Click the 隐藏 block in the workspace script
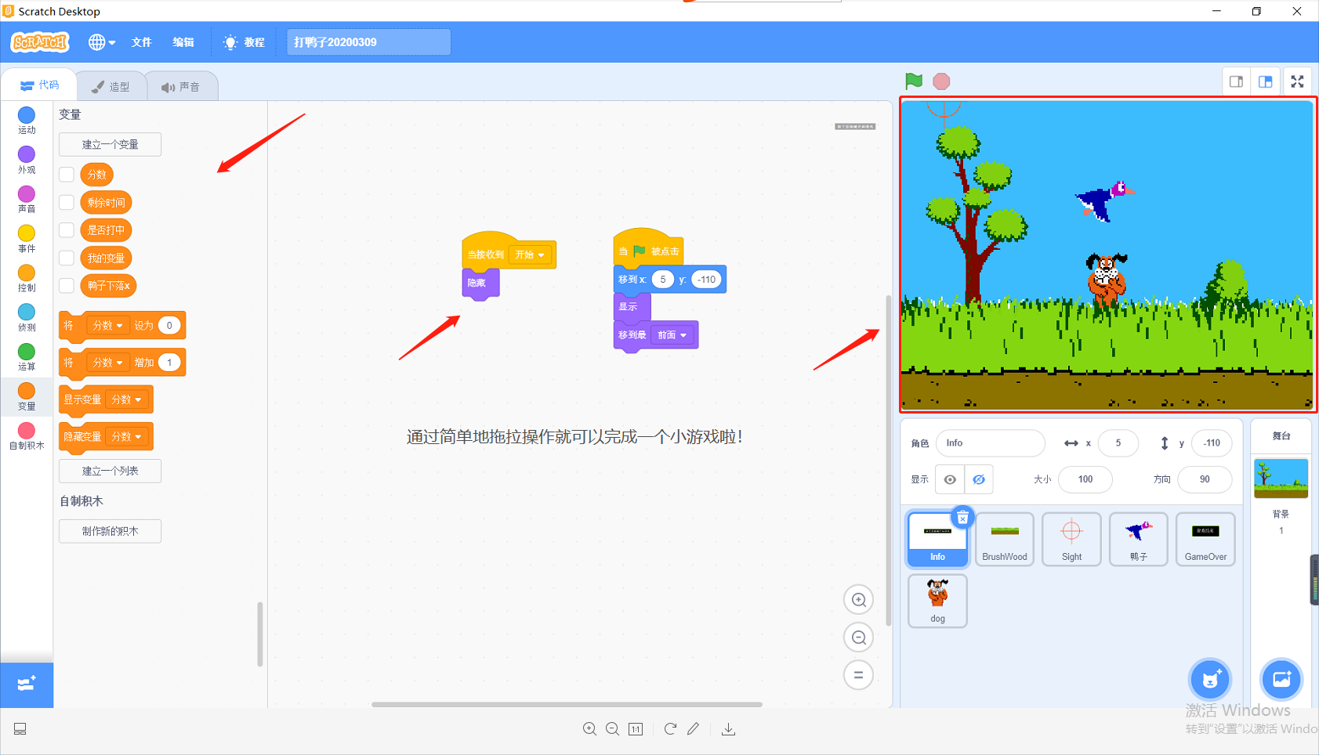1319x755 pixels. coord(480,283)
